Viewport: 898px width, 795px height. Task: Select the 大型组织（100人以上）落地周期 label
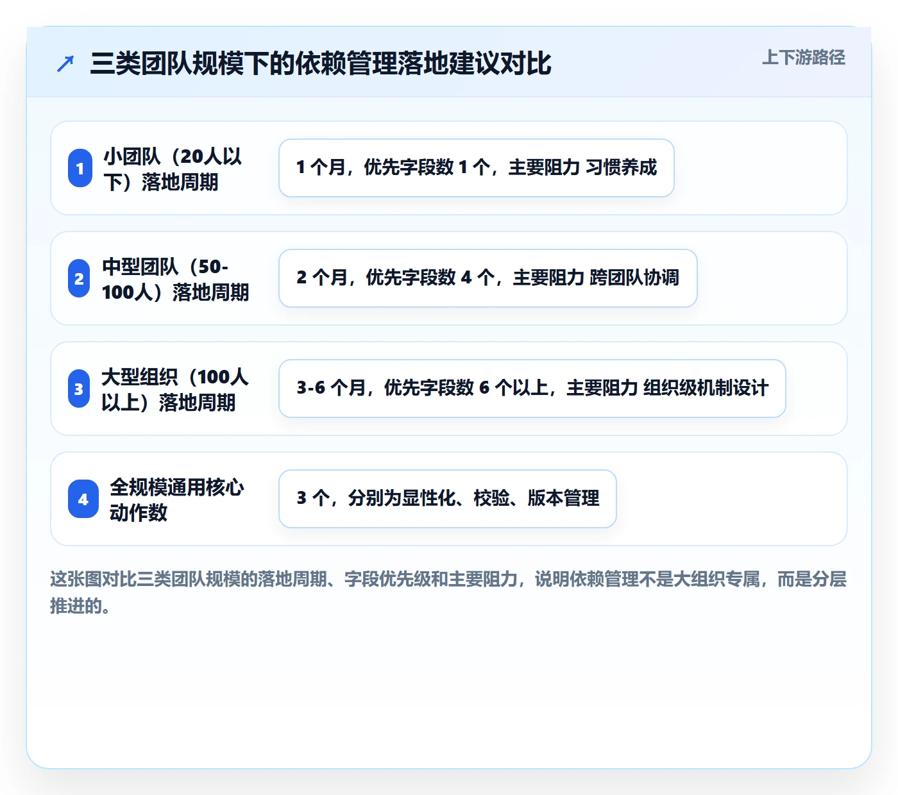174,389
